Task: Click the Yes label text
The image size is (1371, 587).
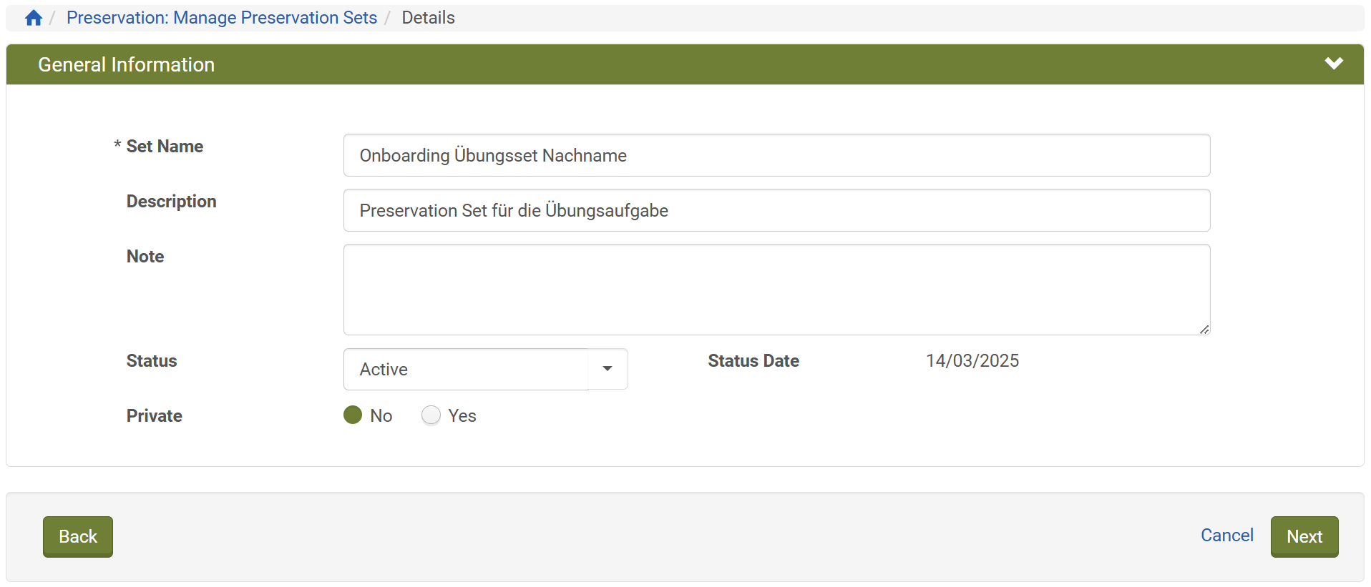Action: (462, 416)
